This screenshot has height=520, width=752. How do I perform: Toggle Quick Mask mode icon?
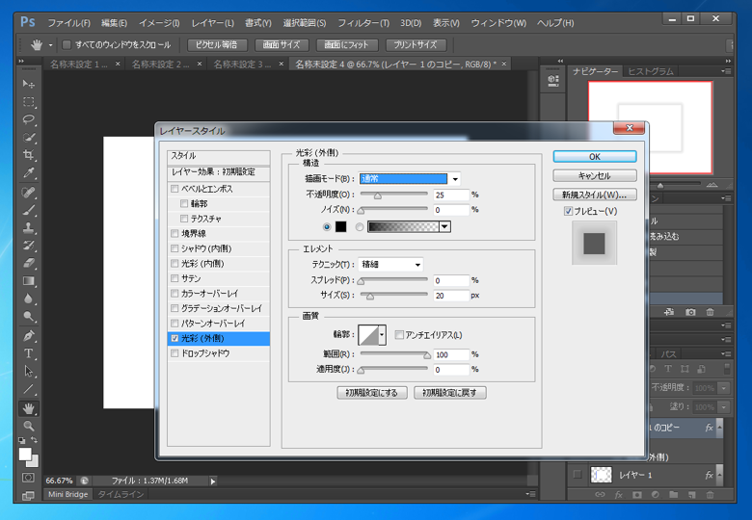pos(28,478)
